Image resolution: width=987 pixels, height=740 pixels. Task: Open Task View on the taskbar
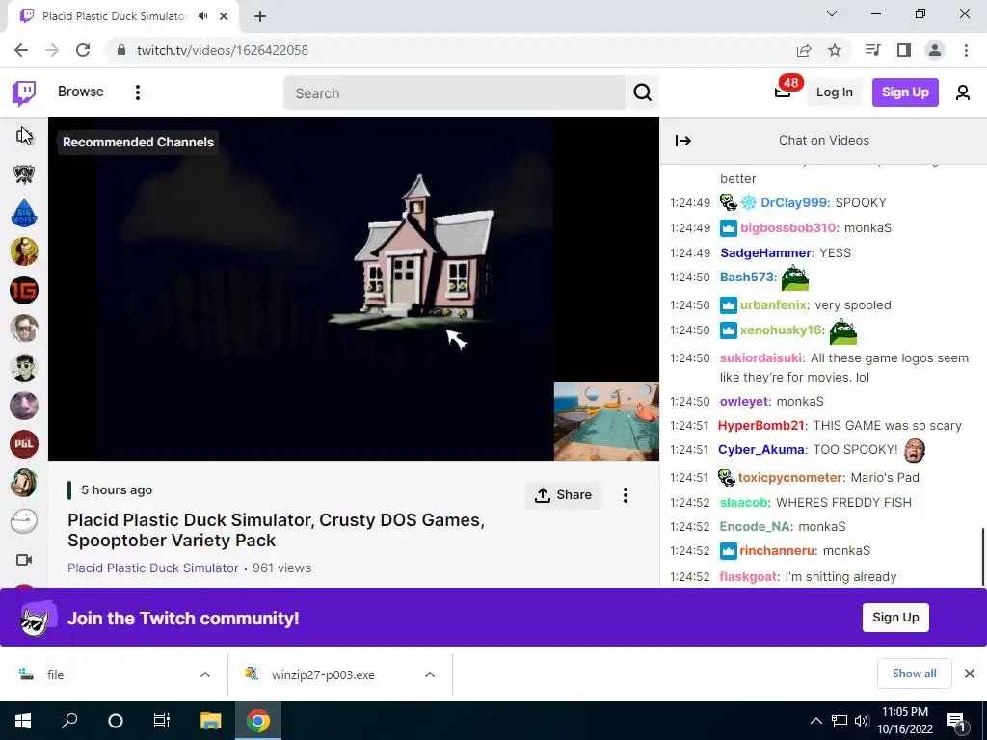coord(162,721)
